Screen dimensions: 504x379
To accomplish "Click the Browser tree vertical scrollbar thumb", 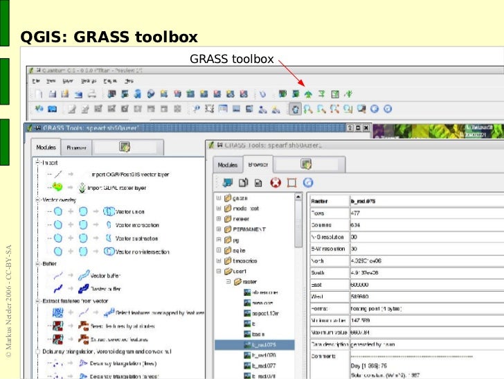I will [x=298, y=224].
